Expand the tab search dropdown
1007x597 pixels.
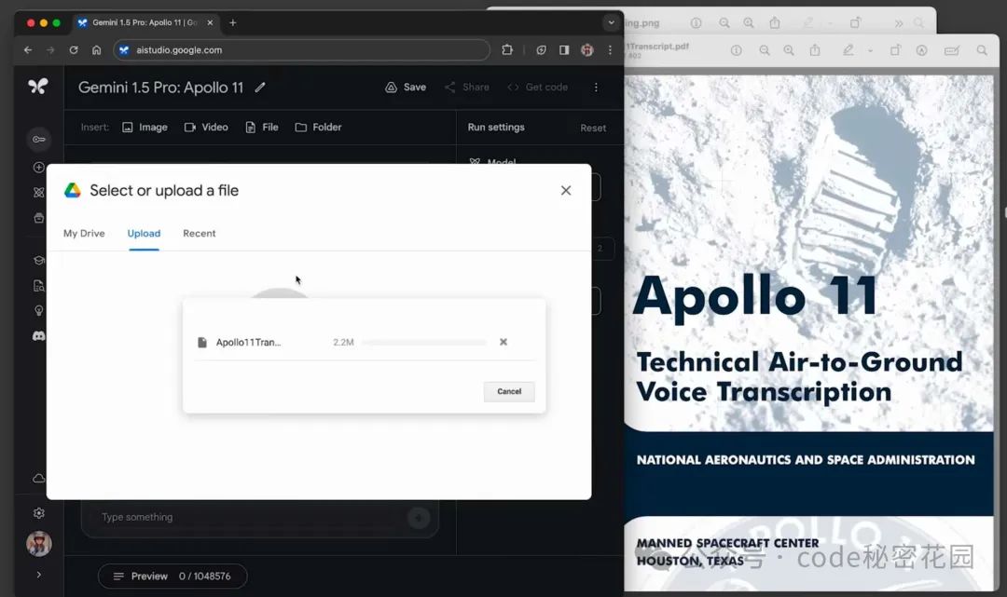pos(612,22)
